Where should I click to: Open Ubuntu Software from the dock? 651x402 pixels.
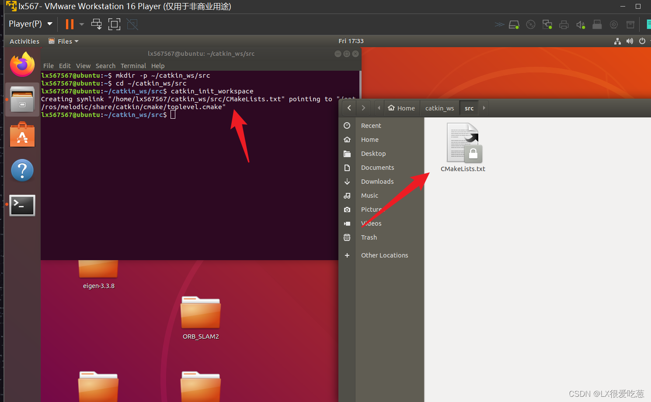[x=22, y=135]
